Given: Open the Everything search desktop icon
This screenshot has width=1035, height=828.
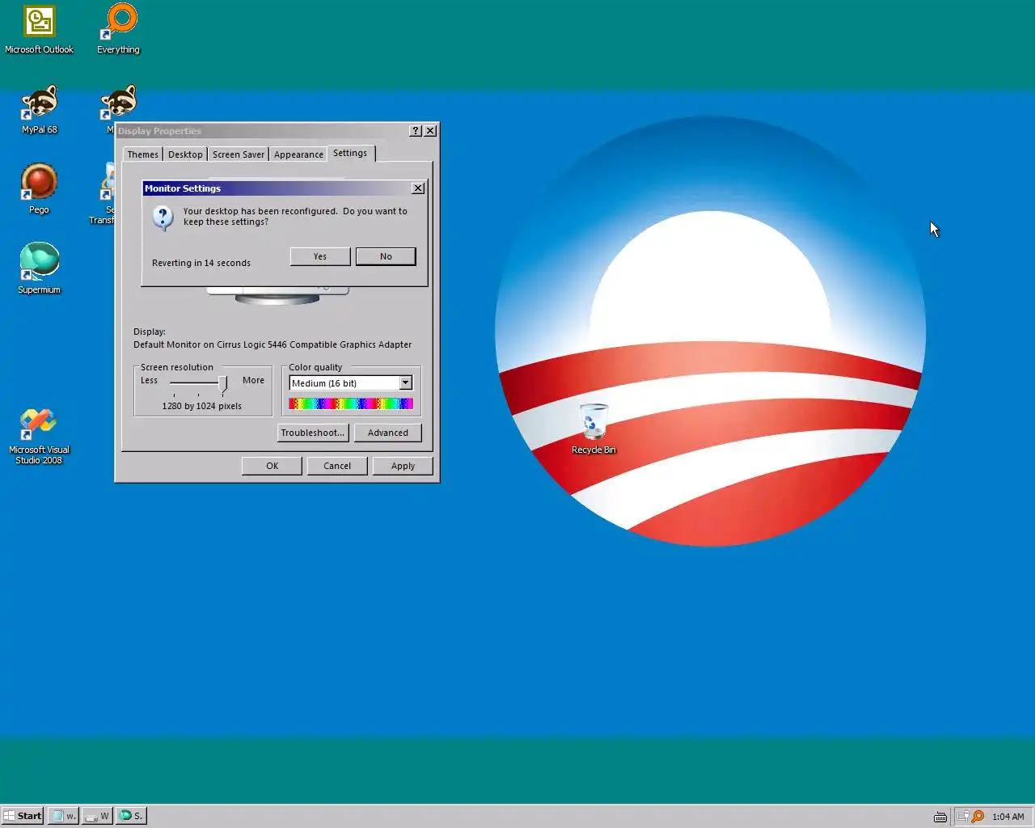Looking at the screenshot, I should [119, 30].
